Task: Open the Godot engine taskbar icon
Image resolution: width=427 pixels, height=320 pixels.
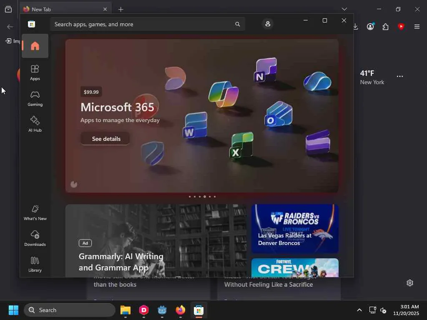Action: [162, 310]
